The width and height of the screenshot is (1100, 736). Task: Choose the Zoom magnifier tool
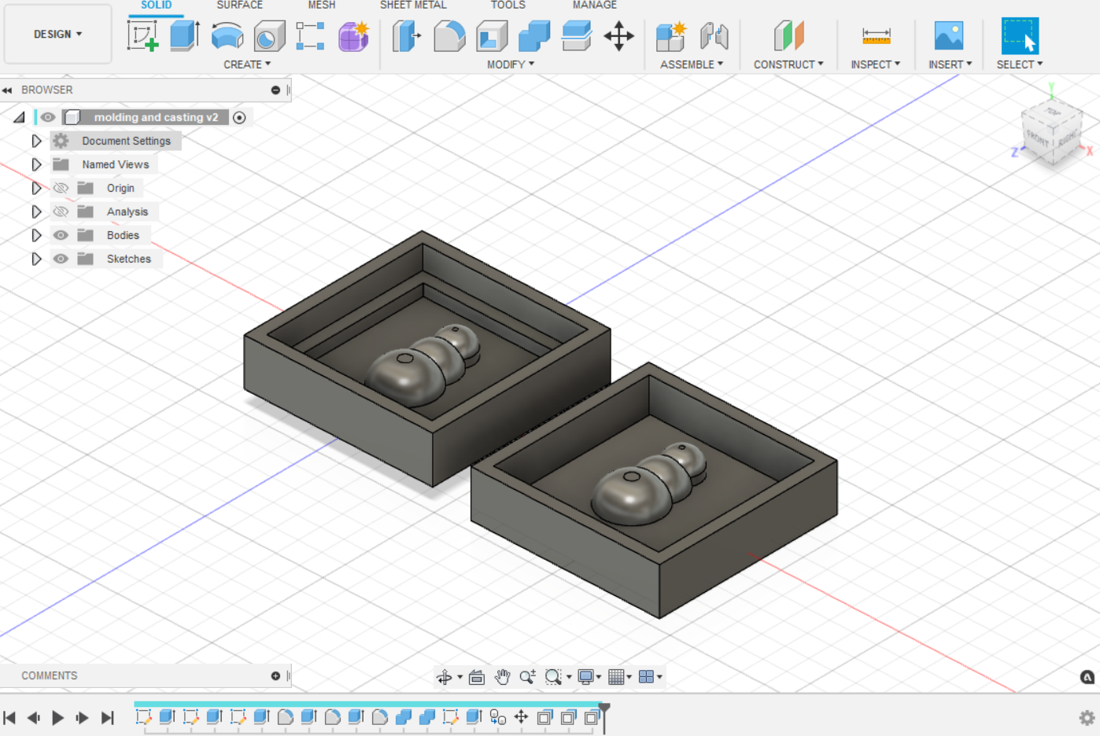(527, 677)
